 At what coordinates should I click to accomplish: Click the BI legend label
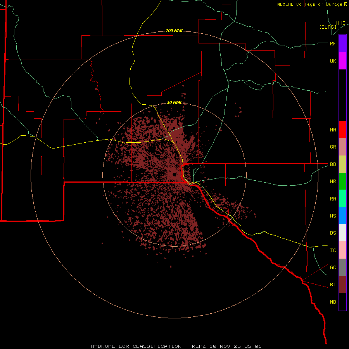coord(333,285)
